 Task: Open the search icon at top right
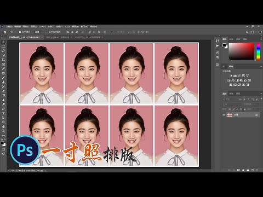247,32
